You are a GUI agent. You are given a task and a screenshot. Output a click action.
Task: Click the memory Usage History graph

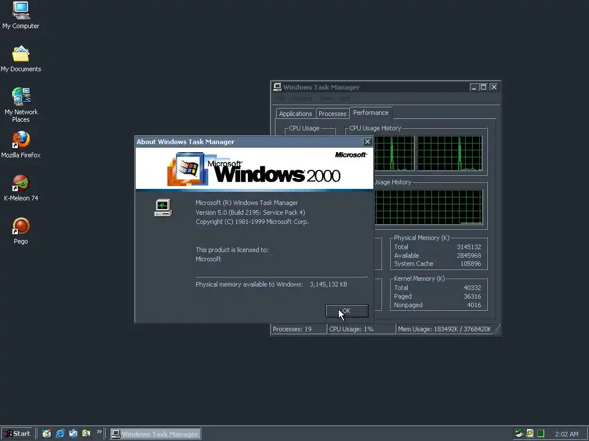point(429,207)
